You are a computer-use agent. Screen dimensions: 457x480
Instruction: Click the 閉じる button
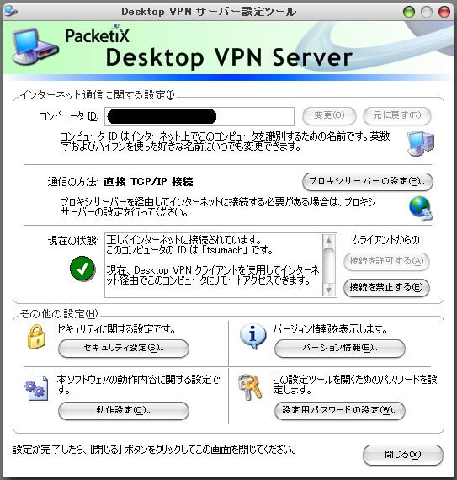click(403, 455)
